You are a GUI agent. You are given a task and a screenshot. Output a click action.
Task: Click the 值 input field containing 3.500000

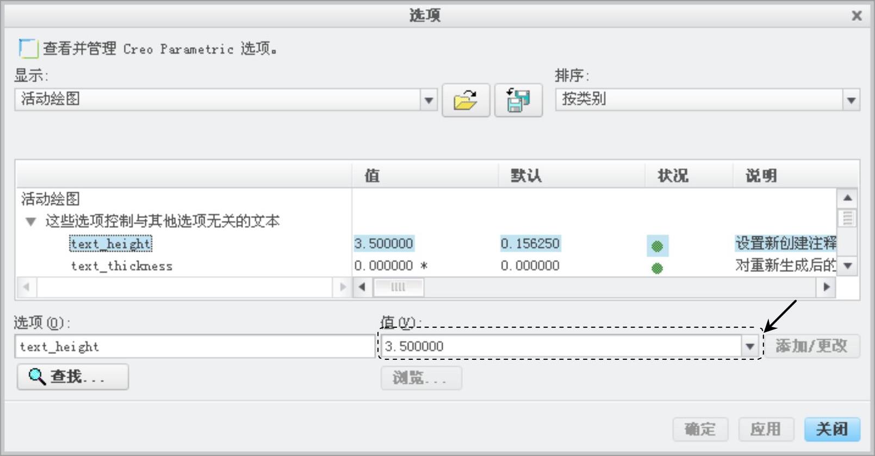click(562, 346)
